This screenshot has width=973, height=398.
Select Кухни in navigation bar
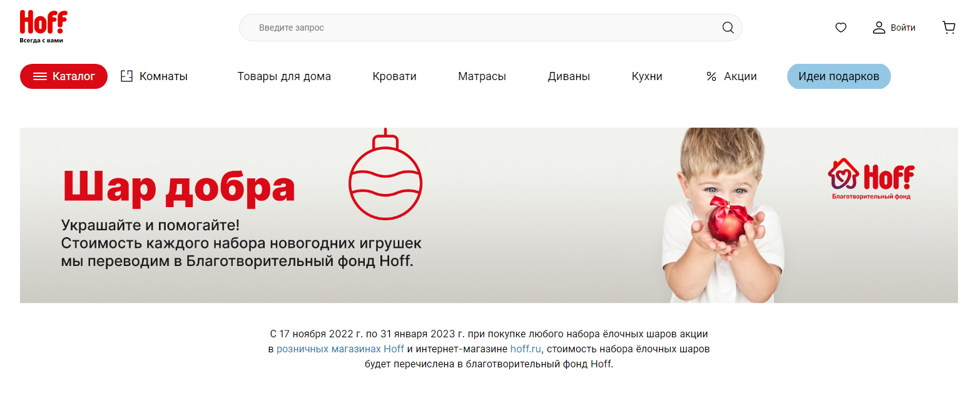point(647,76)
